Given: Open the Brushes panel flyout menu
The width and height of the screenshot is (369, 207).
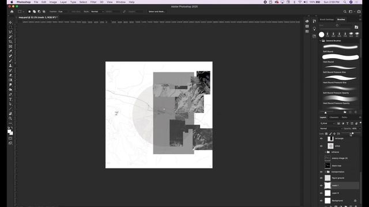Looking at the screenshot, I should coord(360,20).
